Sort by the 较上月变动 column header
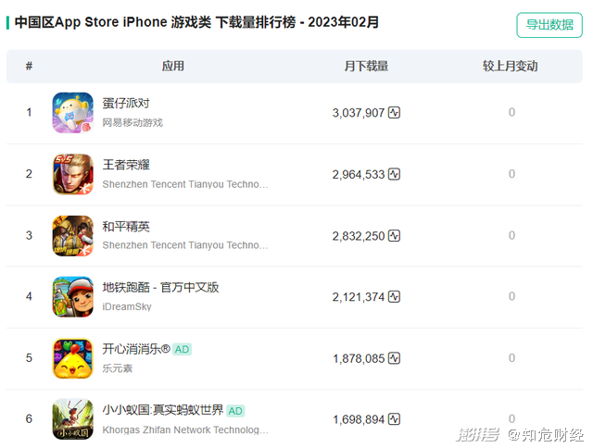593x448 pixels. click(510, 66)
